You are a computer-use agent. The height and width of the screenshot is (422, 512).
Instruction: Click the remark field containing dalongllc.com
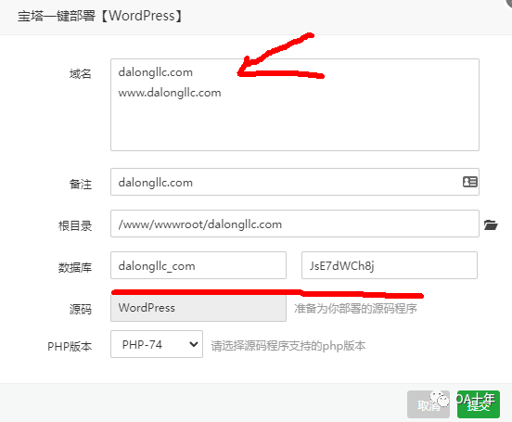295,182
